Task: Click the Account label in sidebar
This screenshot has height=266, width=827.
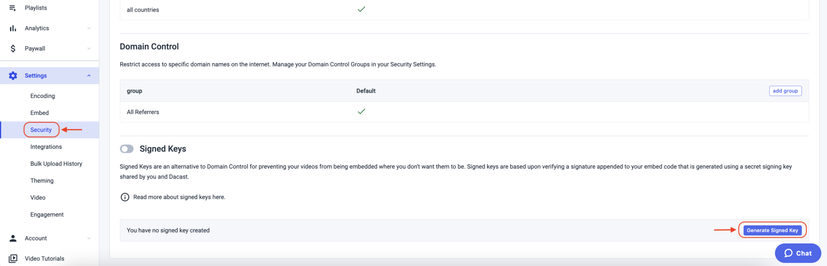Action: click(x=36, y=238)
